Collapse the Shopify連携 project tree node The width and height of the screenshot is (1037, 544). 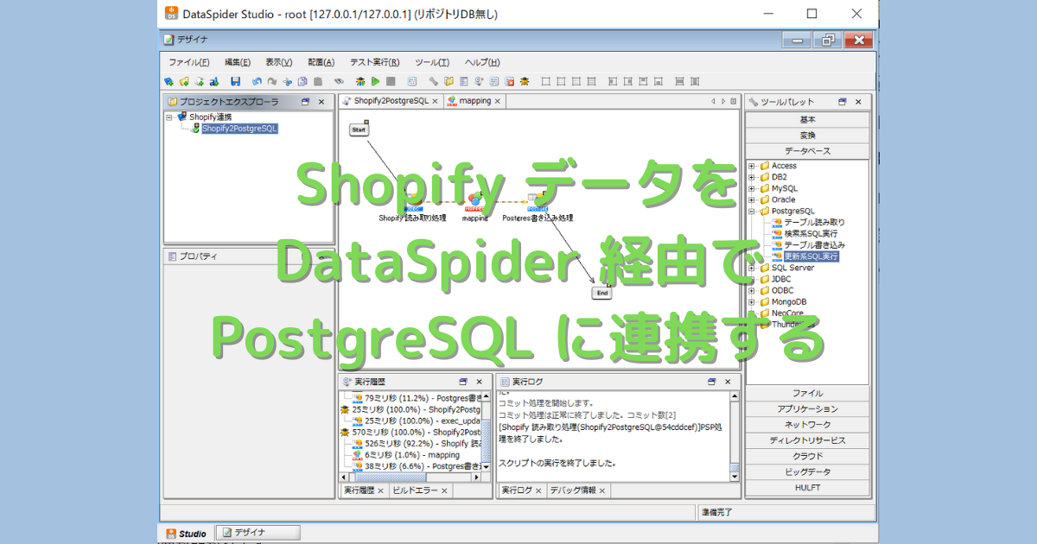click(170, 117)
